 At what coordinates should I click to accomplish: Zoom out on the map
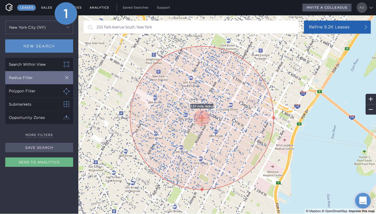tap(371, 109)
